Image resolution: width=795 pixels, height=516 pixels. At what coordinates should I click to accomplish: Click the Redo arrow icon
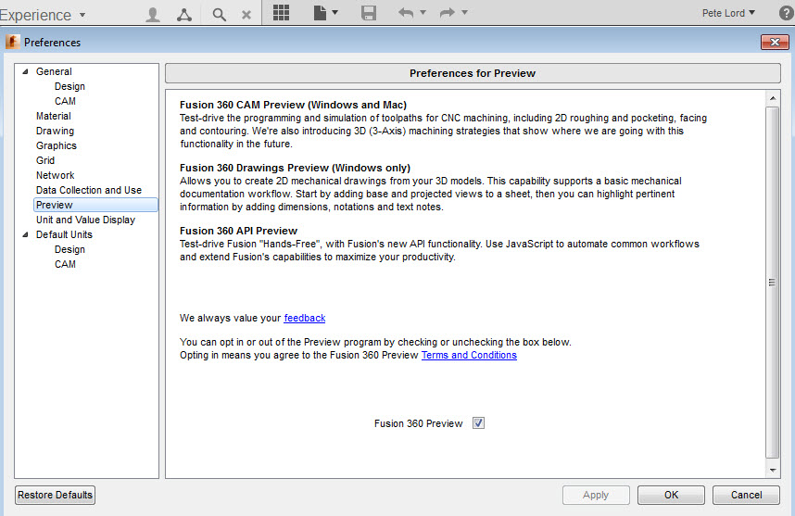point(448,13)
